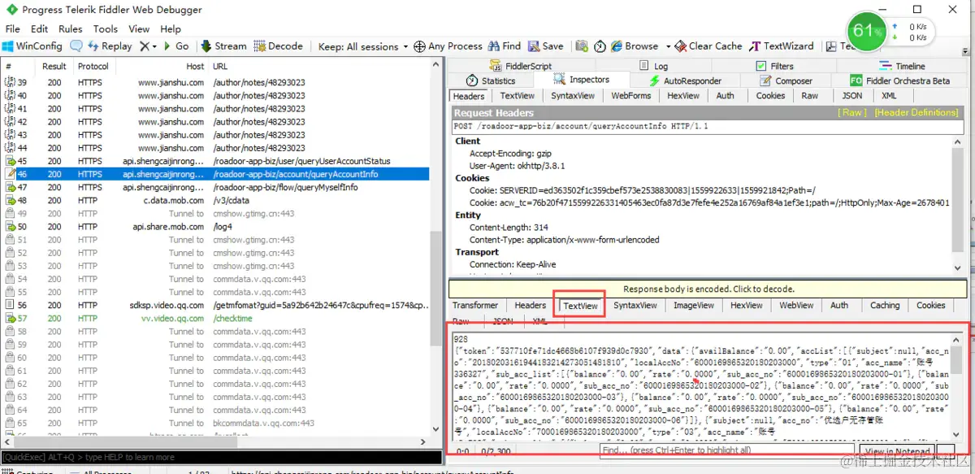The height and width of the screenshot is (474, 975).
Task: Sort sessions by Result column header
Action: (54, 66)
